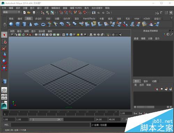Screen dimensions: 174x133
Task: Create a NURBS cone from the shelf
Action: (x=30, y=24)
